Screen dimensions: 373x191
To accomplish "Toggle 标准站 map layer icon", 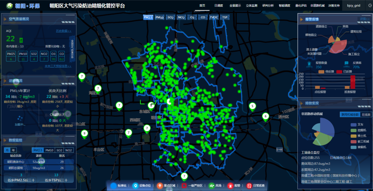I will coord(114,185).
